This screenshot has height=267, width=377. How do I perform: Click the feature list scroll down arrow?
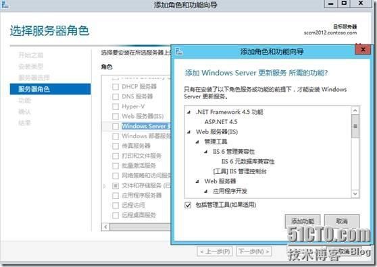point(355,194)
